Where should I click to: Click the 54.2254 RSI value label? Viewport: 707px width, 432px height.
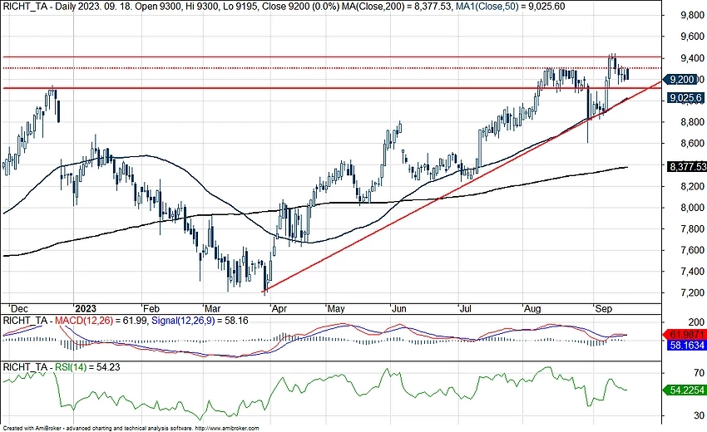pos(686,390)
